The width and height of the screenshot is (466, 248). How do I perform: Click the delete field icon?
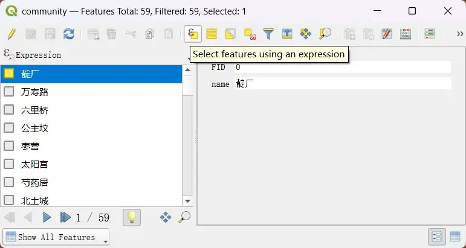pyautogui.click(x=368, y=34)
